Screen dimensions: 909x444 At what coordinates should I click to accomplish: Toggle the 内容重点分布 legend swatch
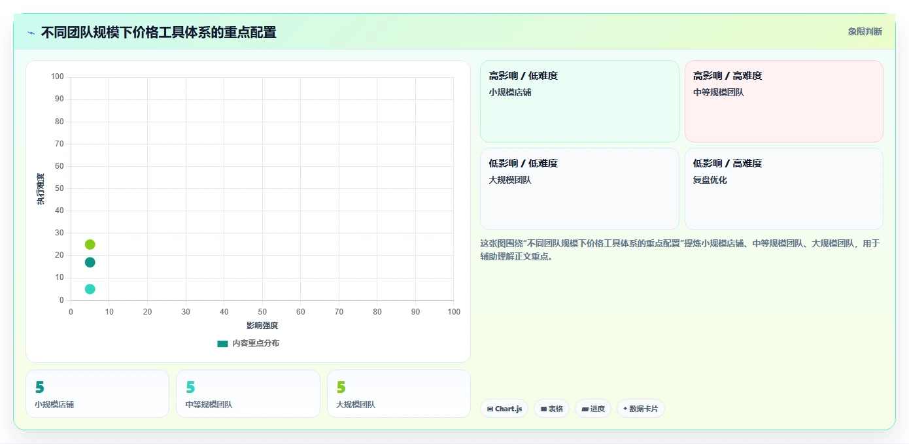(222, 343)
